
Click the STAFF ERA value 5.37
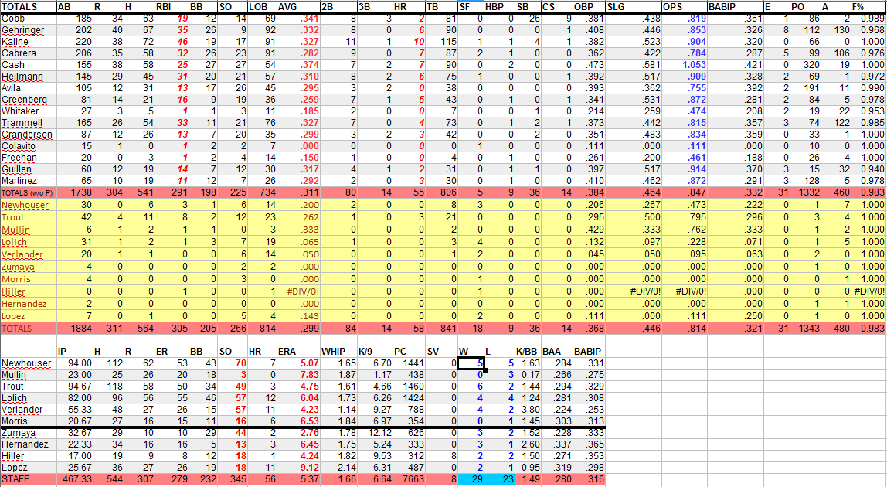(298, 479)
